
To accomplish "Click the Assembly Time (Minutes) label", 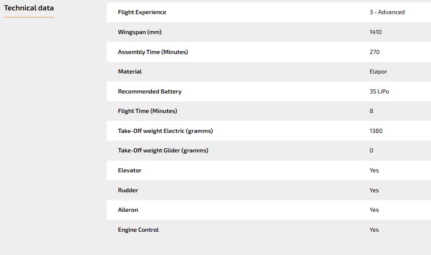I will point(153,52).
